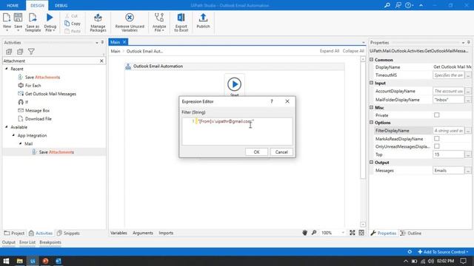
Task: Collapse App Integration node
Action: (13, 135)
